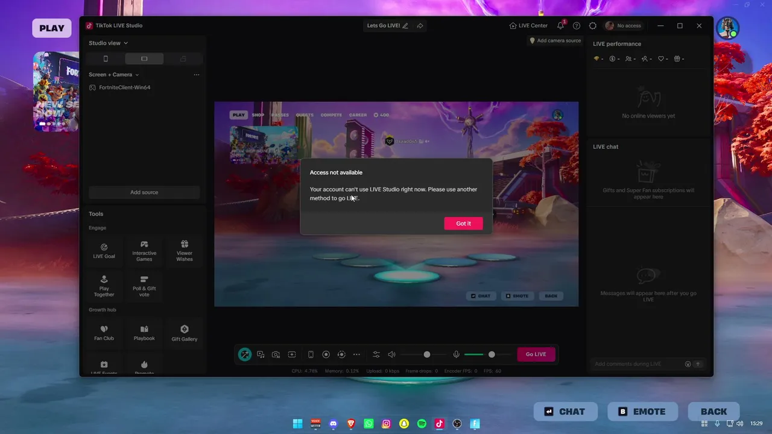Viewport: 772px width, 434px height.
Task: Click the music media icon in toolbar
Action: [x=261, y=354]
